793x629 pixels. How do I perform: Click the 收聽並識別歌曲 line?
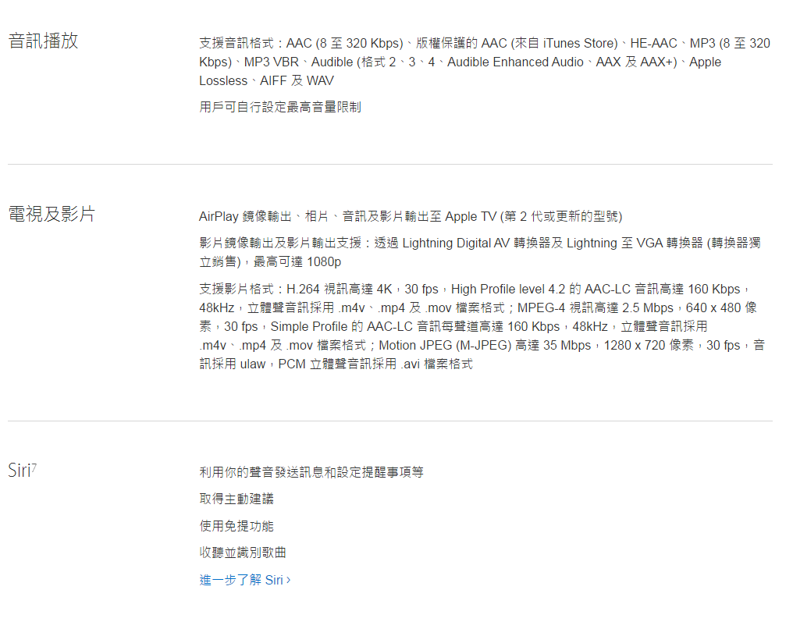tap(243, 553)
